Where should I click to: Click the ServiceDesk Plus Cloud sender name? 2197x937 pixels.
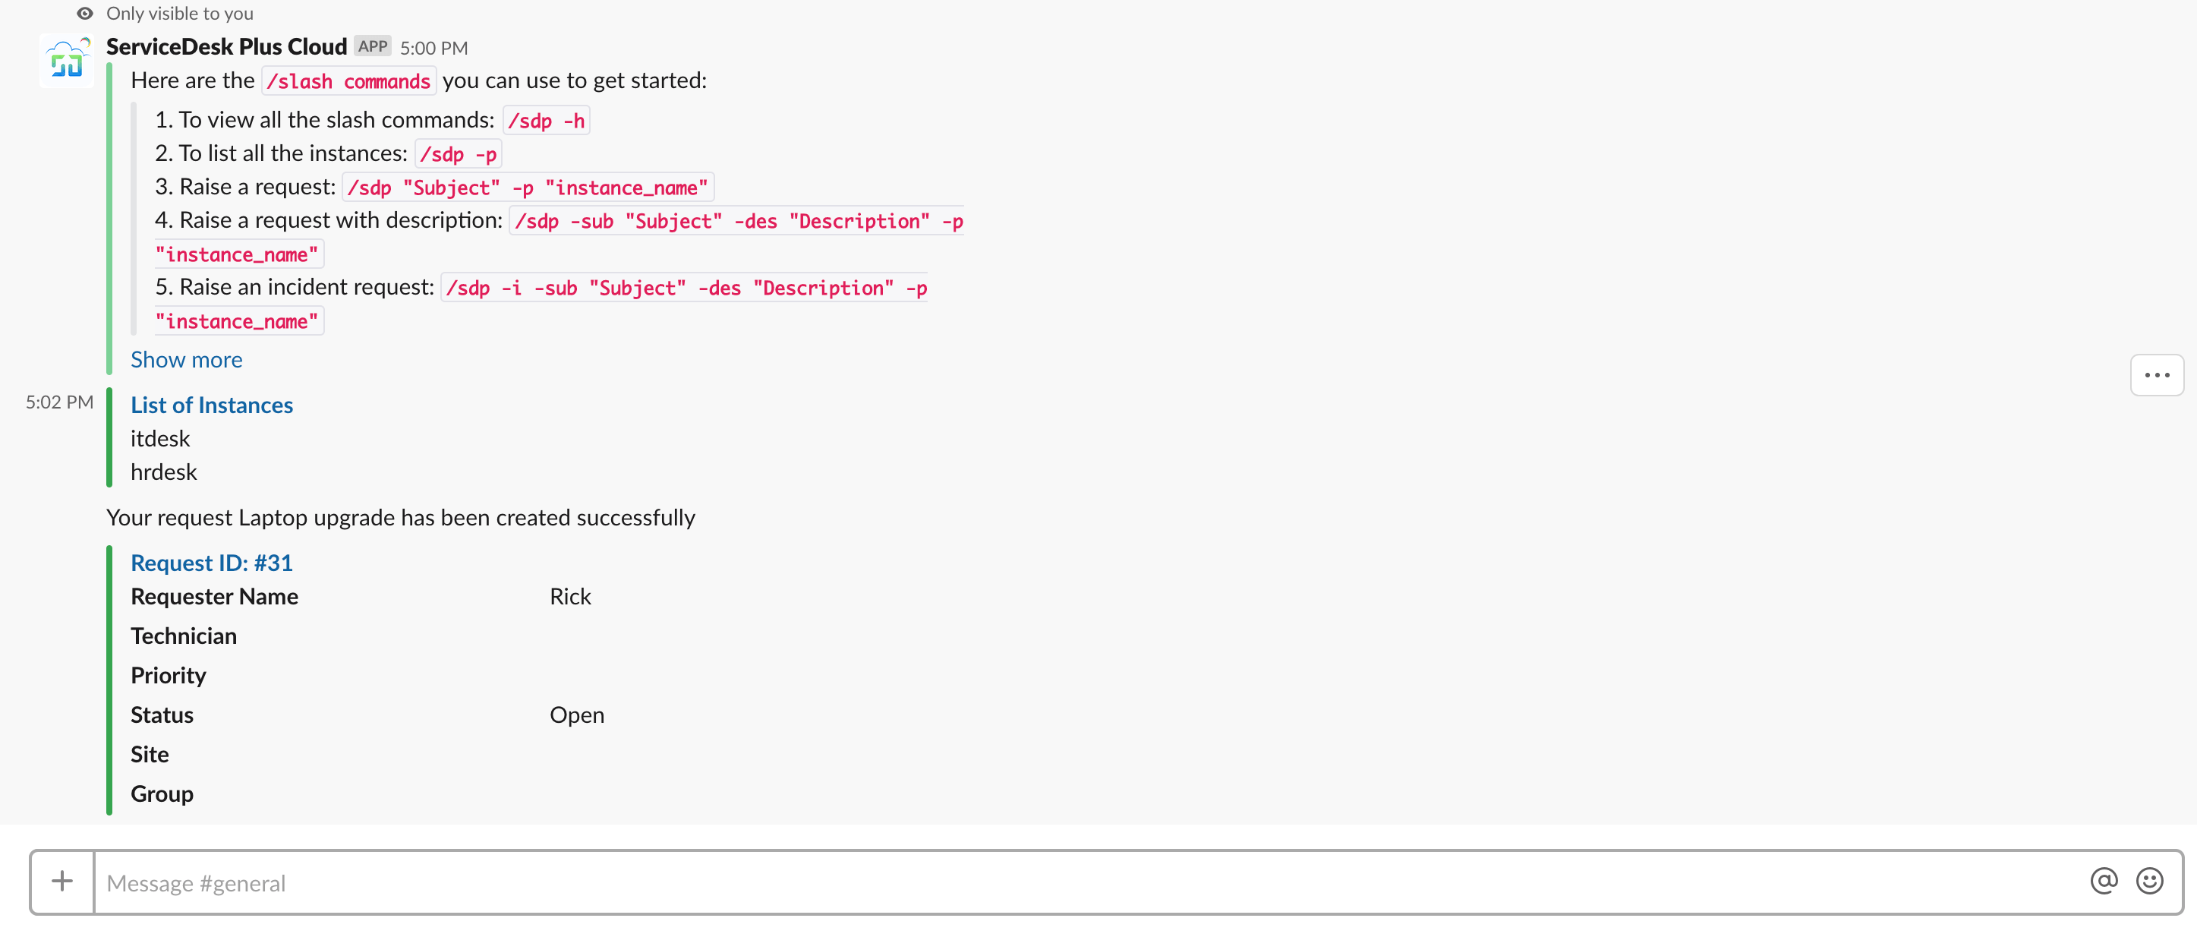pos(226,46)
